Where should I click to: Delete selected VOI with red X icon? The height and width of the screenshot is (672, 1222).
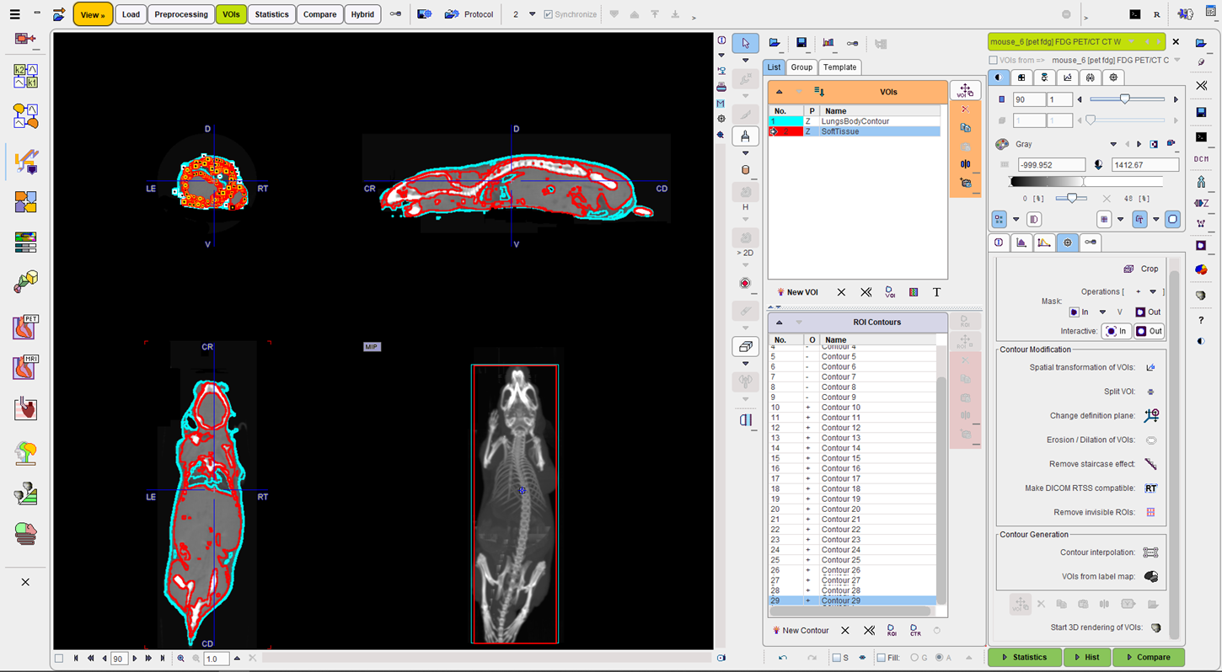tap(965, 110)
